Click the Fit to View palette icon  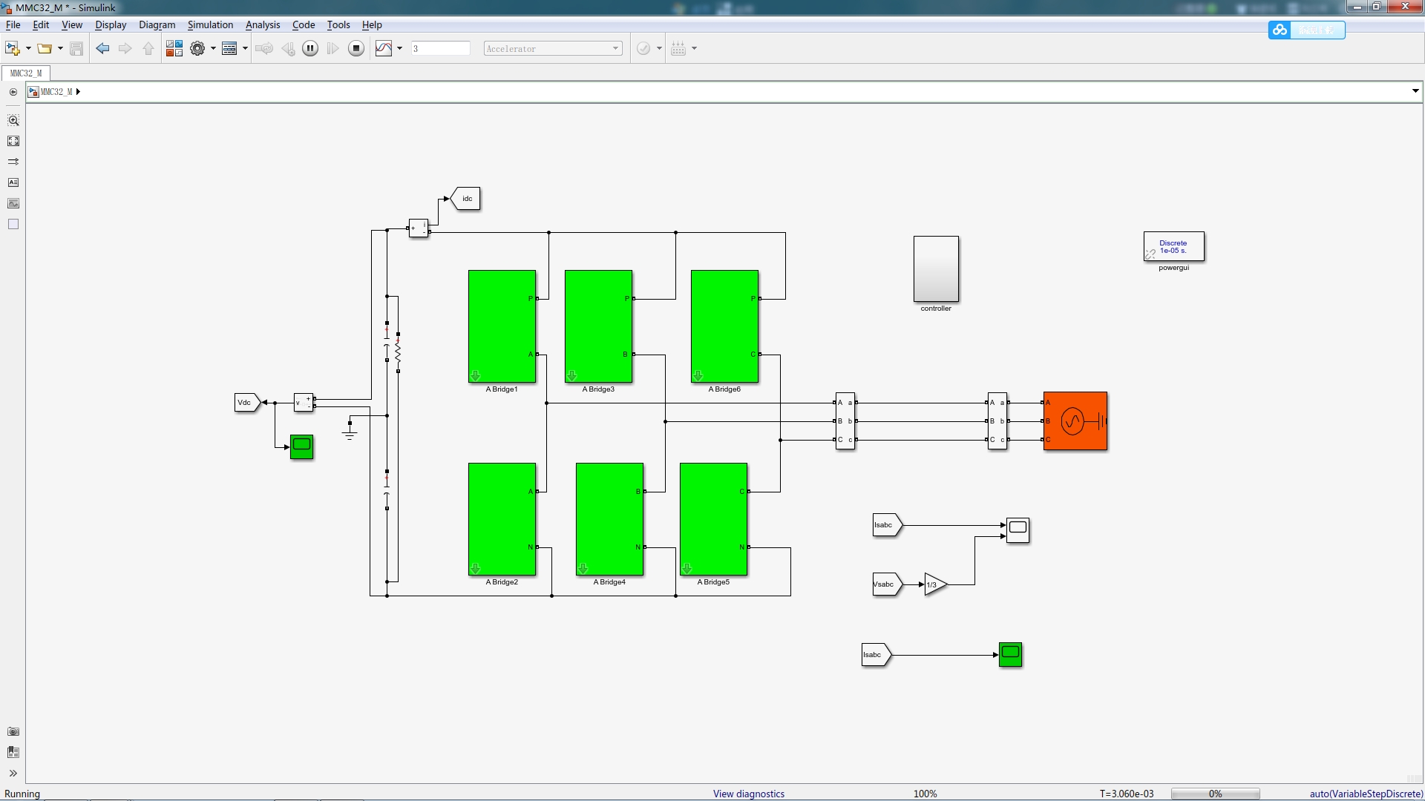pyautogui.click(x=13, y=141)
